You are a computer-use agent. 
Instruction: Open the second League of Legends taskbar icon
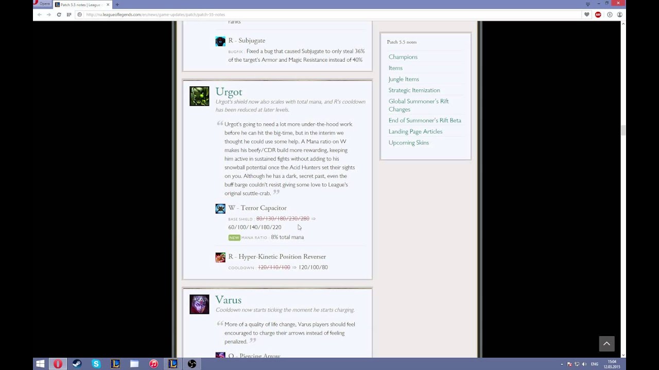[173, 364]
